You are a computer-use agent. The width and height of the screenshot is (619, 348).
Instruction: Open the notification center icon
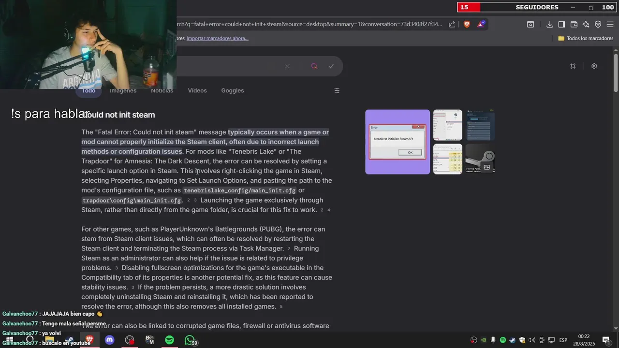606,340
